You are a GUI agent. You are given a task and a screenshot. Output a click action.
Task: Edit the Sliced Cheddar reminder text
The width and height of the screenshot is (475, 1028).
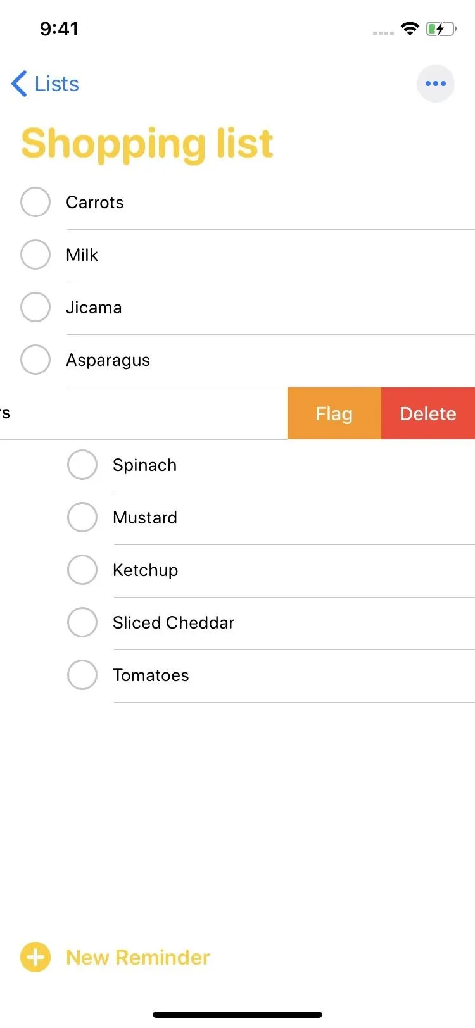[174, 623]
